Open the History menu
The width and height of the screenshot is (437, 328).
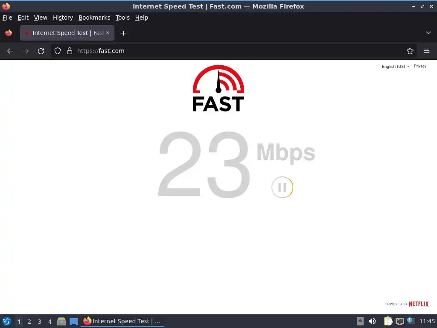click(63, 18)
